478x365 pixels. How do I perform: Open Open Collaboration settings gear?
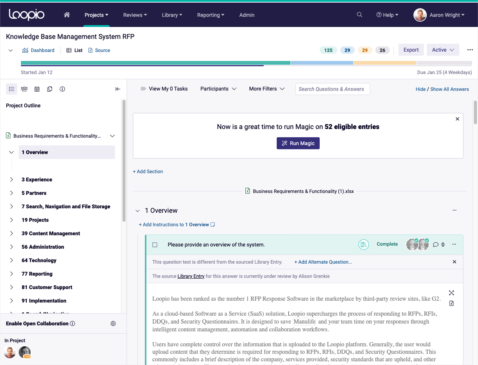click(113, 323)
